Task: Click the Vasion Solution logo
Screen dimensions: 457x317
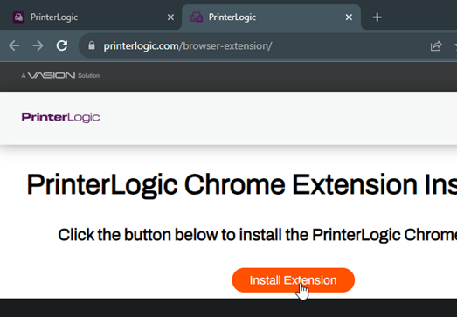Action: (60, 75)
